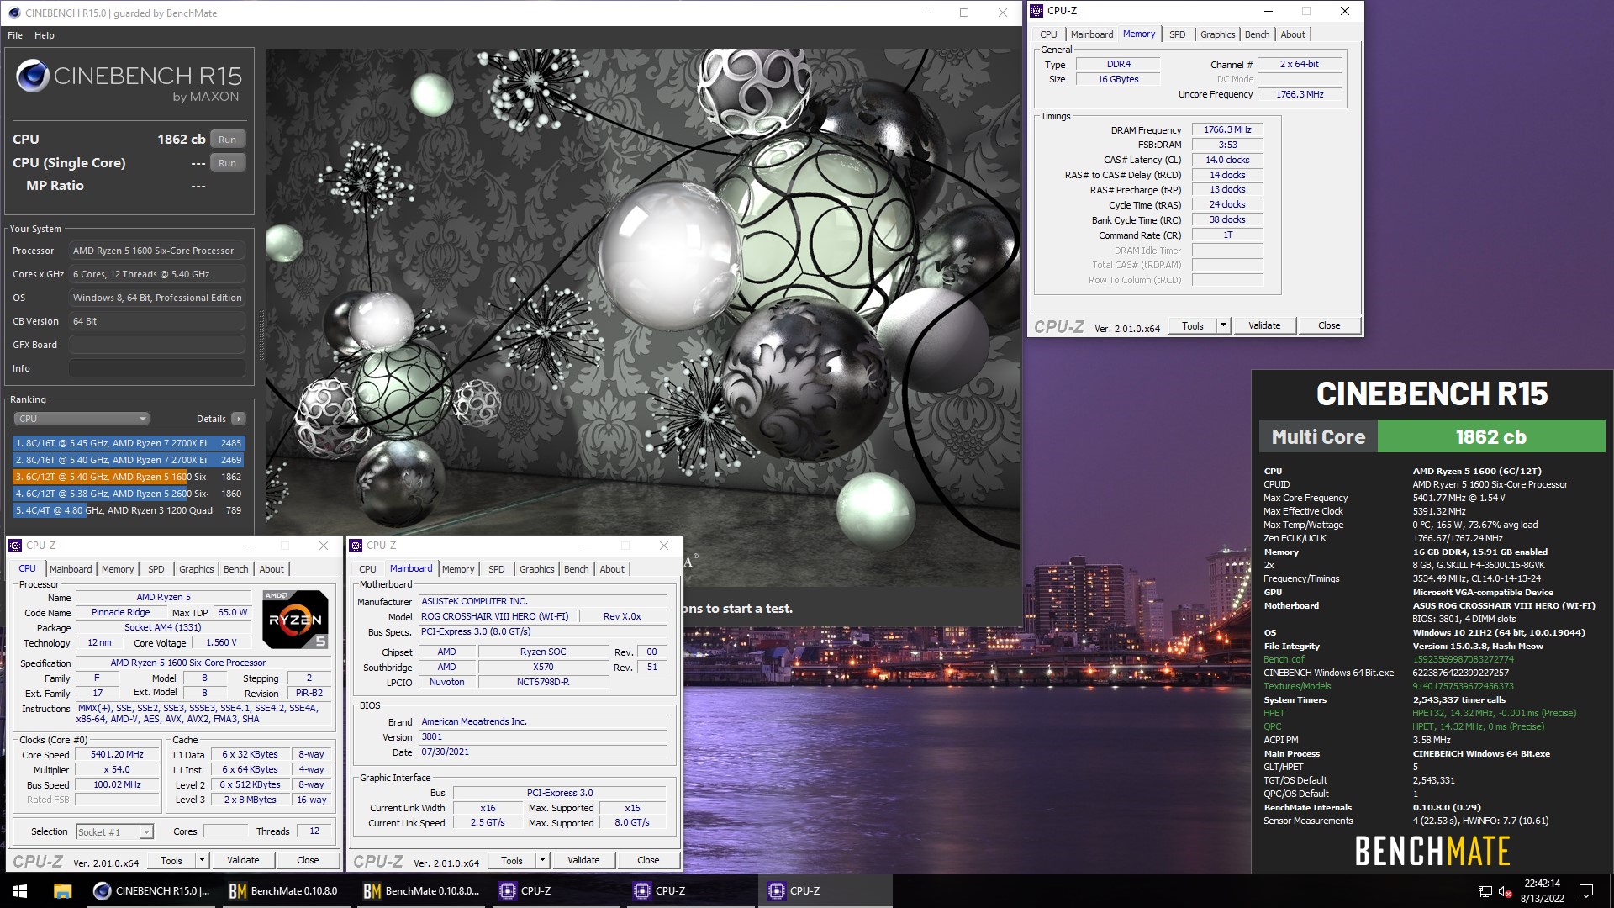Switch to Memory tab in CPU tab CPU-Z window
Screen dimensions: 1614x908
[118, 569]
